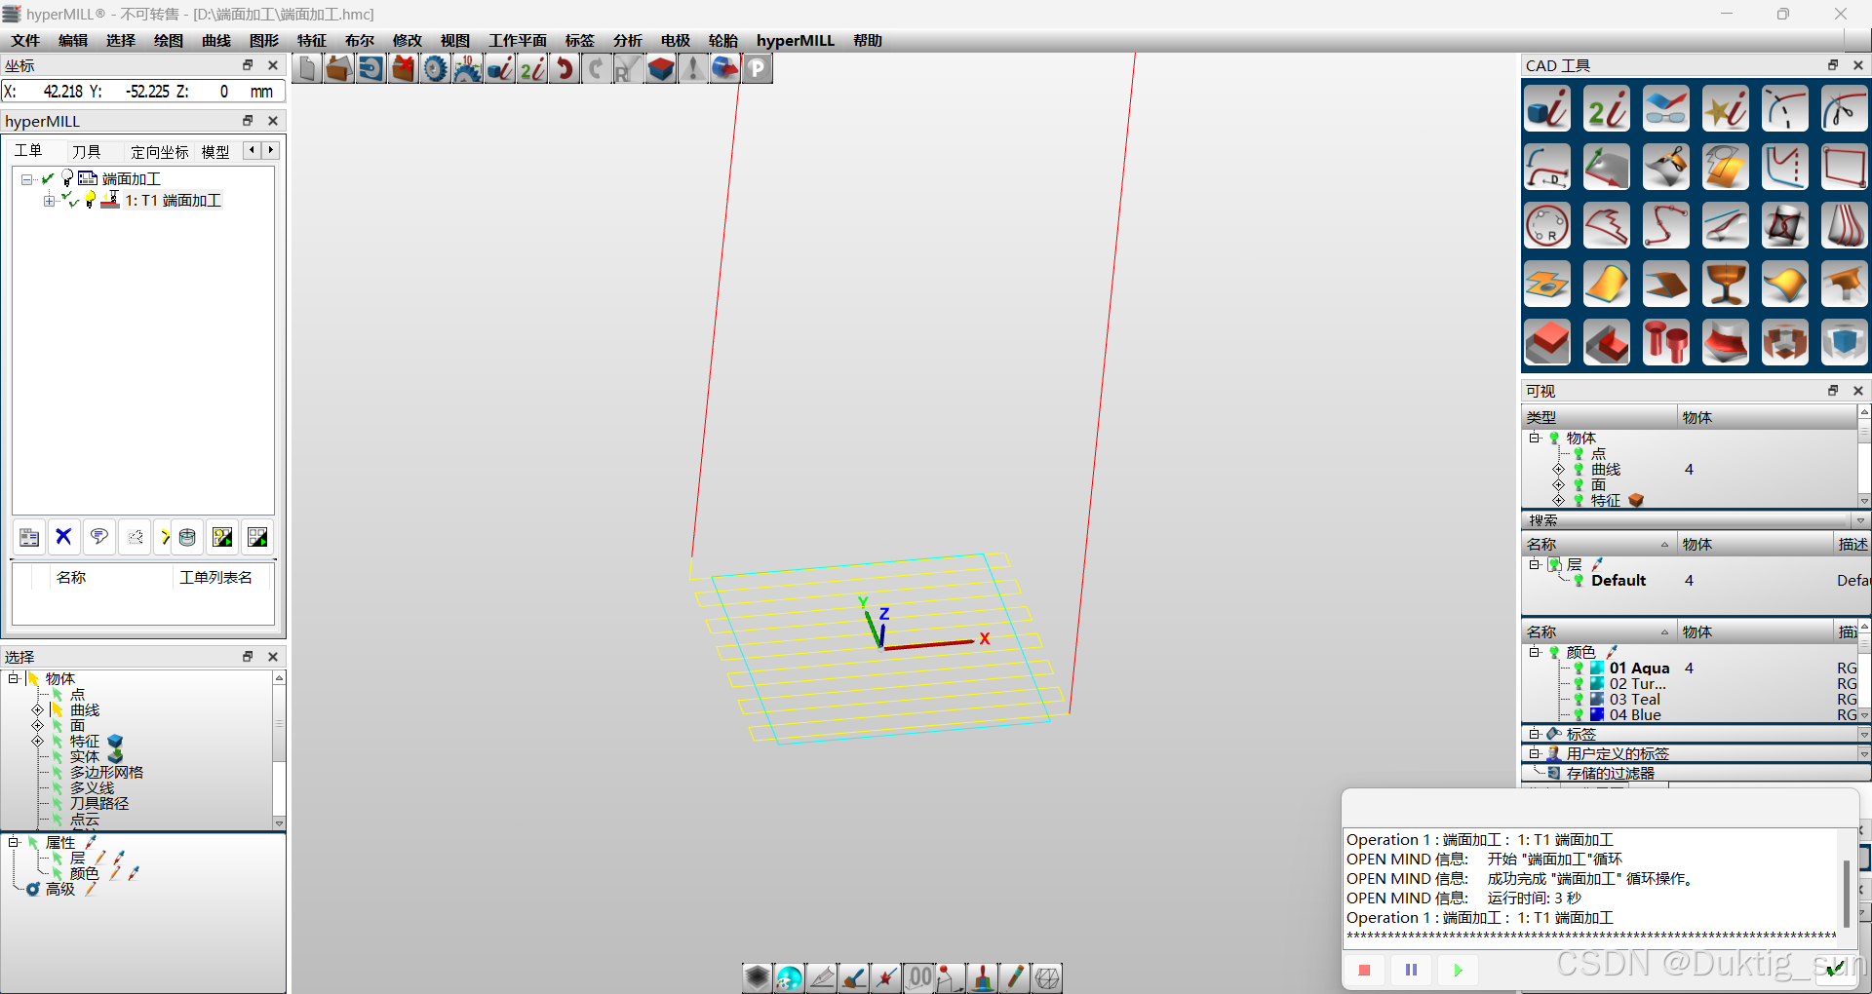
Task: Click the round P icon in the toolbar
Action: click(x=758, y=69)
